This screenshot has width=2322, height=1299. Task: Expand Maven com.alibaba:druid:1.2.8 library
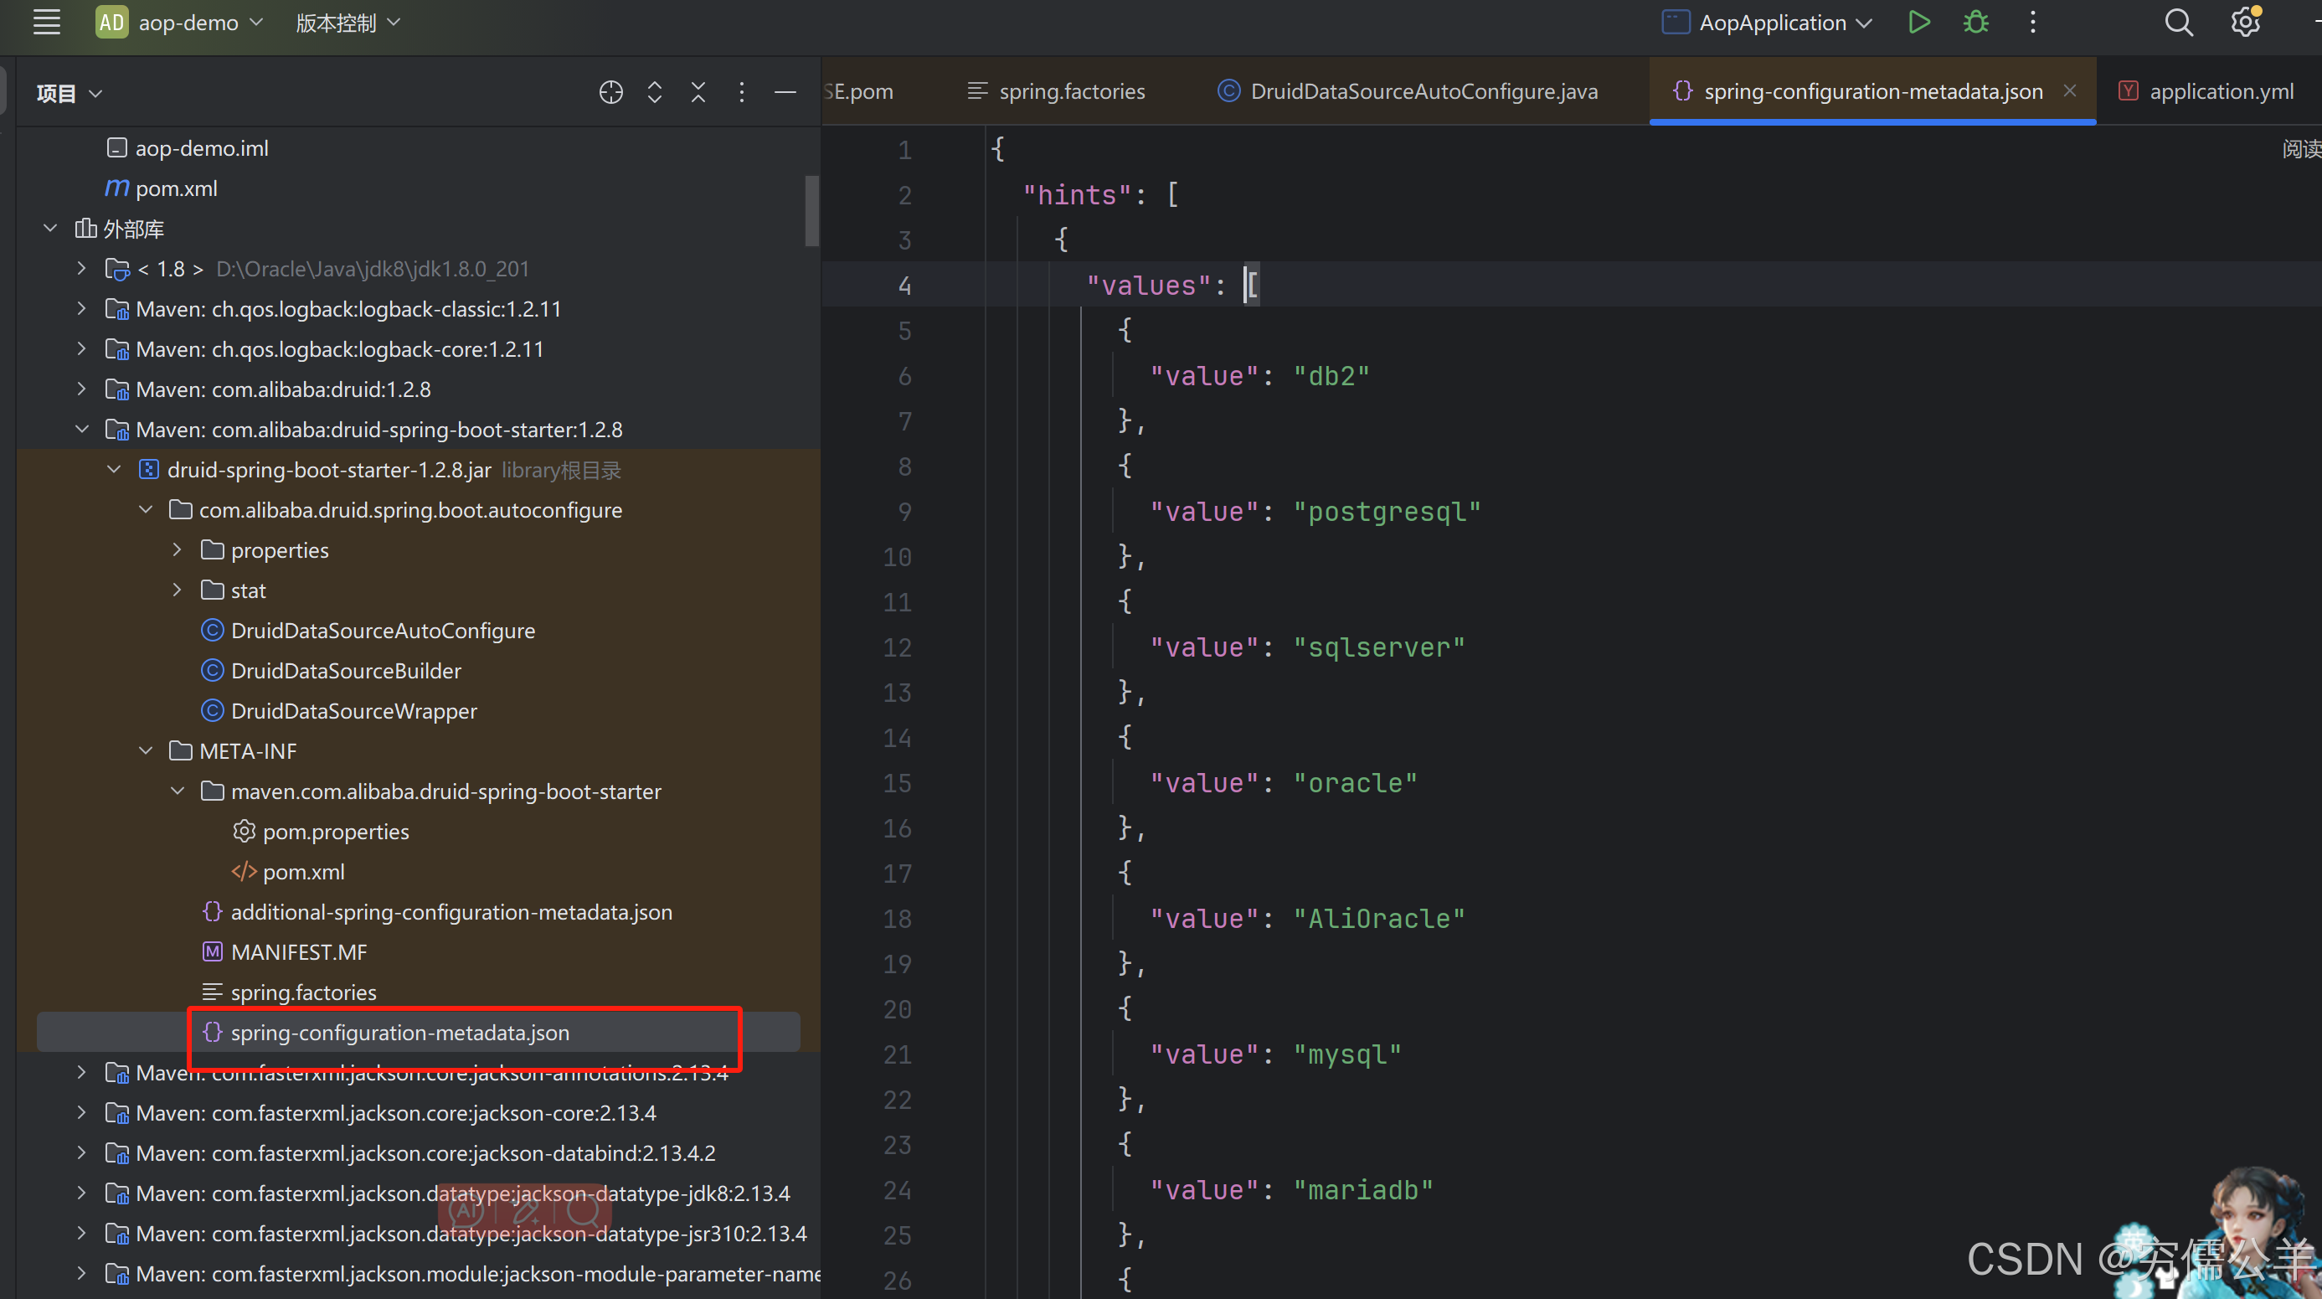(x=82, y=389)
